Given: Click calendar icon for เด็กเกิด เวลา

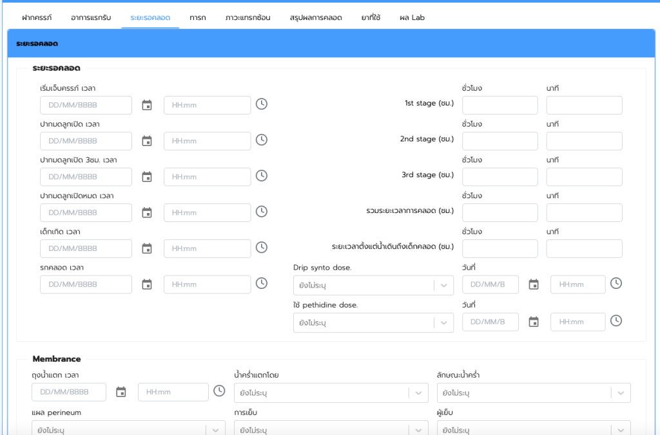Looking at the screenshot, I should pos(147,248).
